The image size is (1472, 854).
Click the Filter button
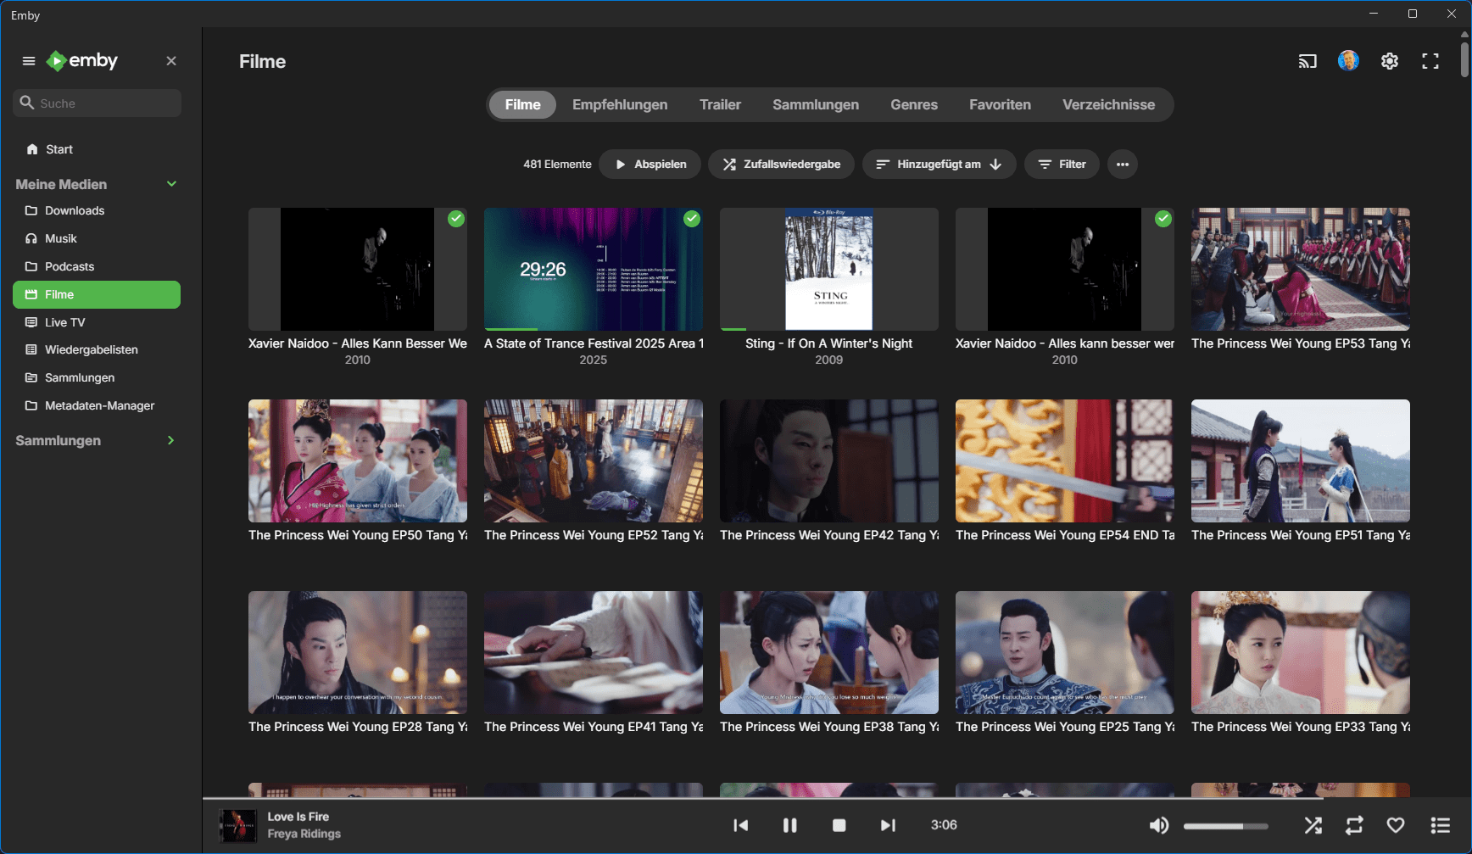pyautogui.click(x=1062, y=165)
